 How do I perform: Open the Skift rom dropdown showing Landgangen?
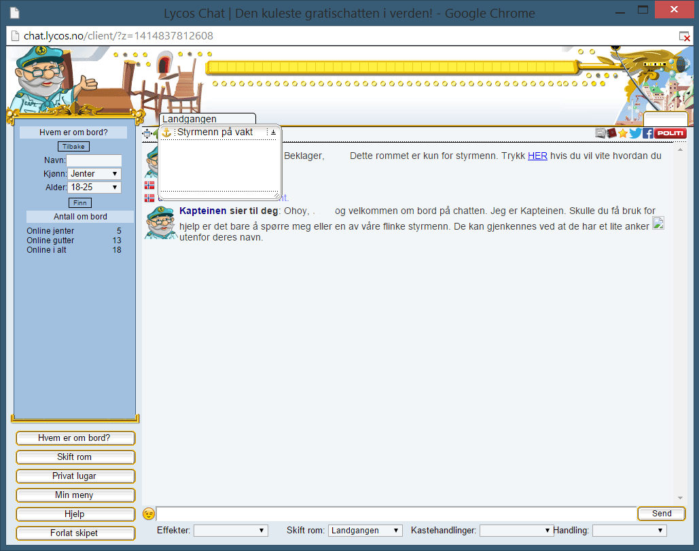point(365,531)
